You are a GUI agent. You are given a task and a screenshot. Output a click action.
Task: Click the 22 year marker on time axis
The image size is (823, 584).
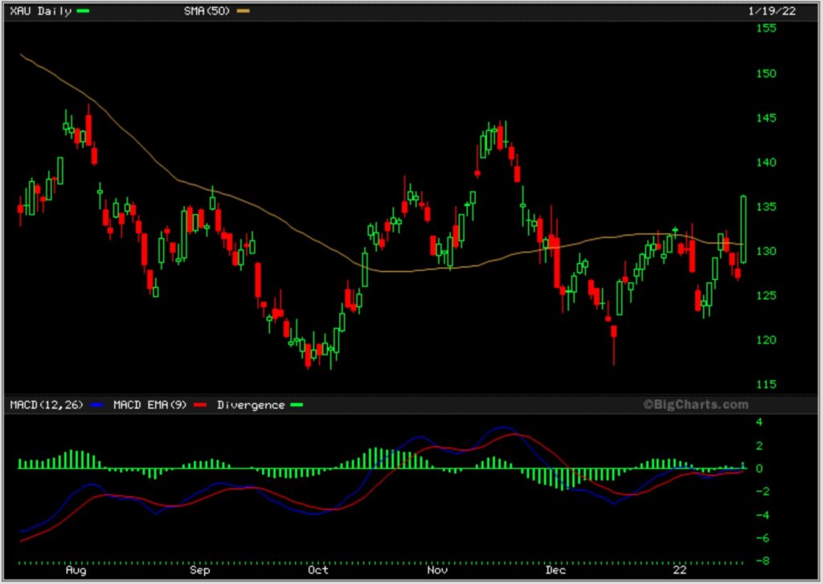pos(680,570)
